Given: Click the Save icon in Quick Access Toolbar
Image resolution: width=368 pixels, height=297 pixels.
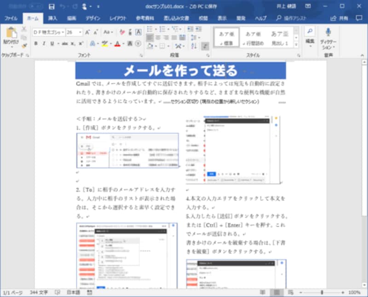Looking at the screenshot, I should click(x=51, y=6).
